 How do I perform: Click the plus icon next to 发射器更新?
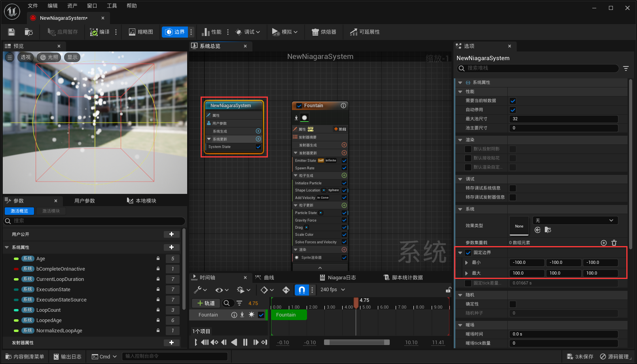pos(344,153)
